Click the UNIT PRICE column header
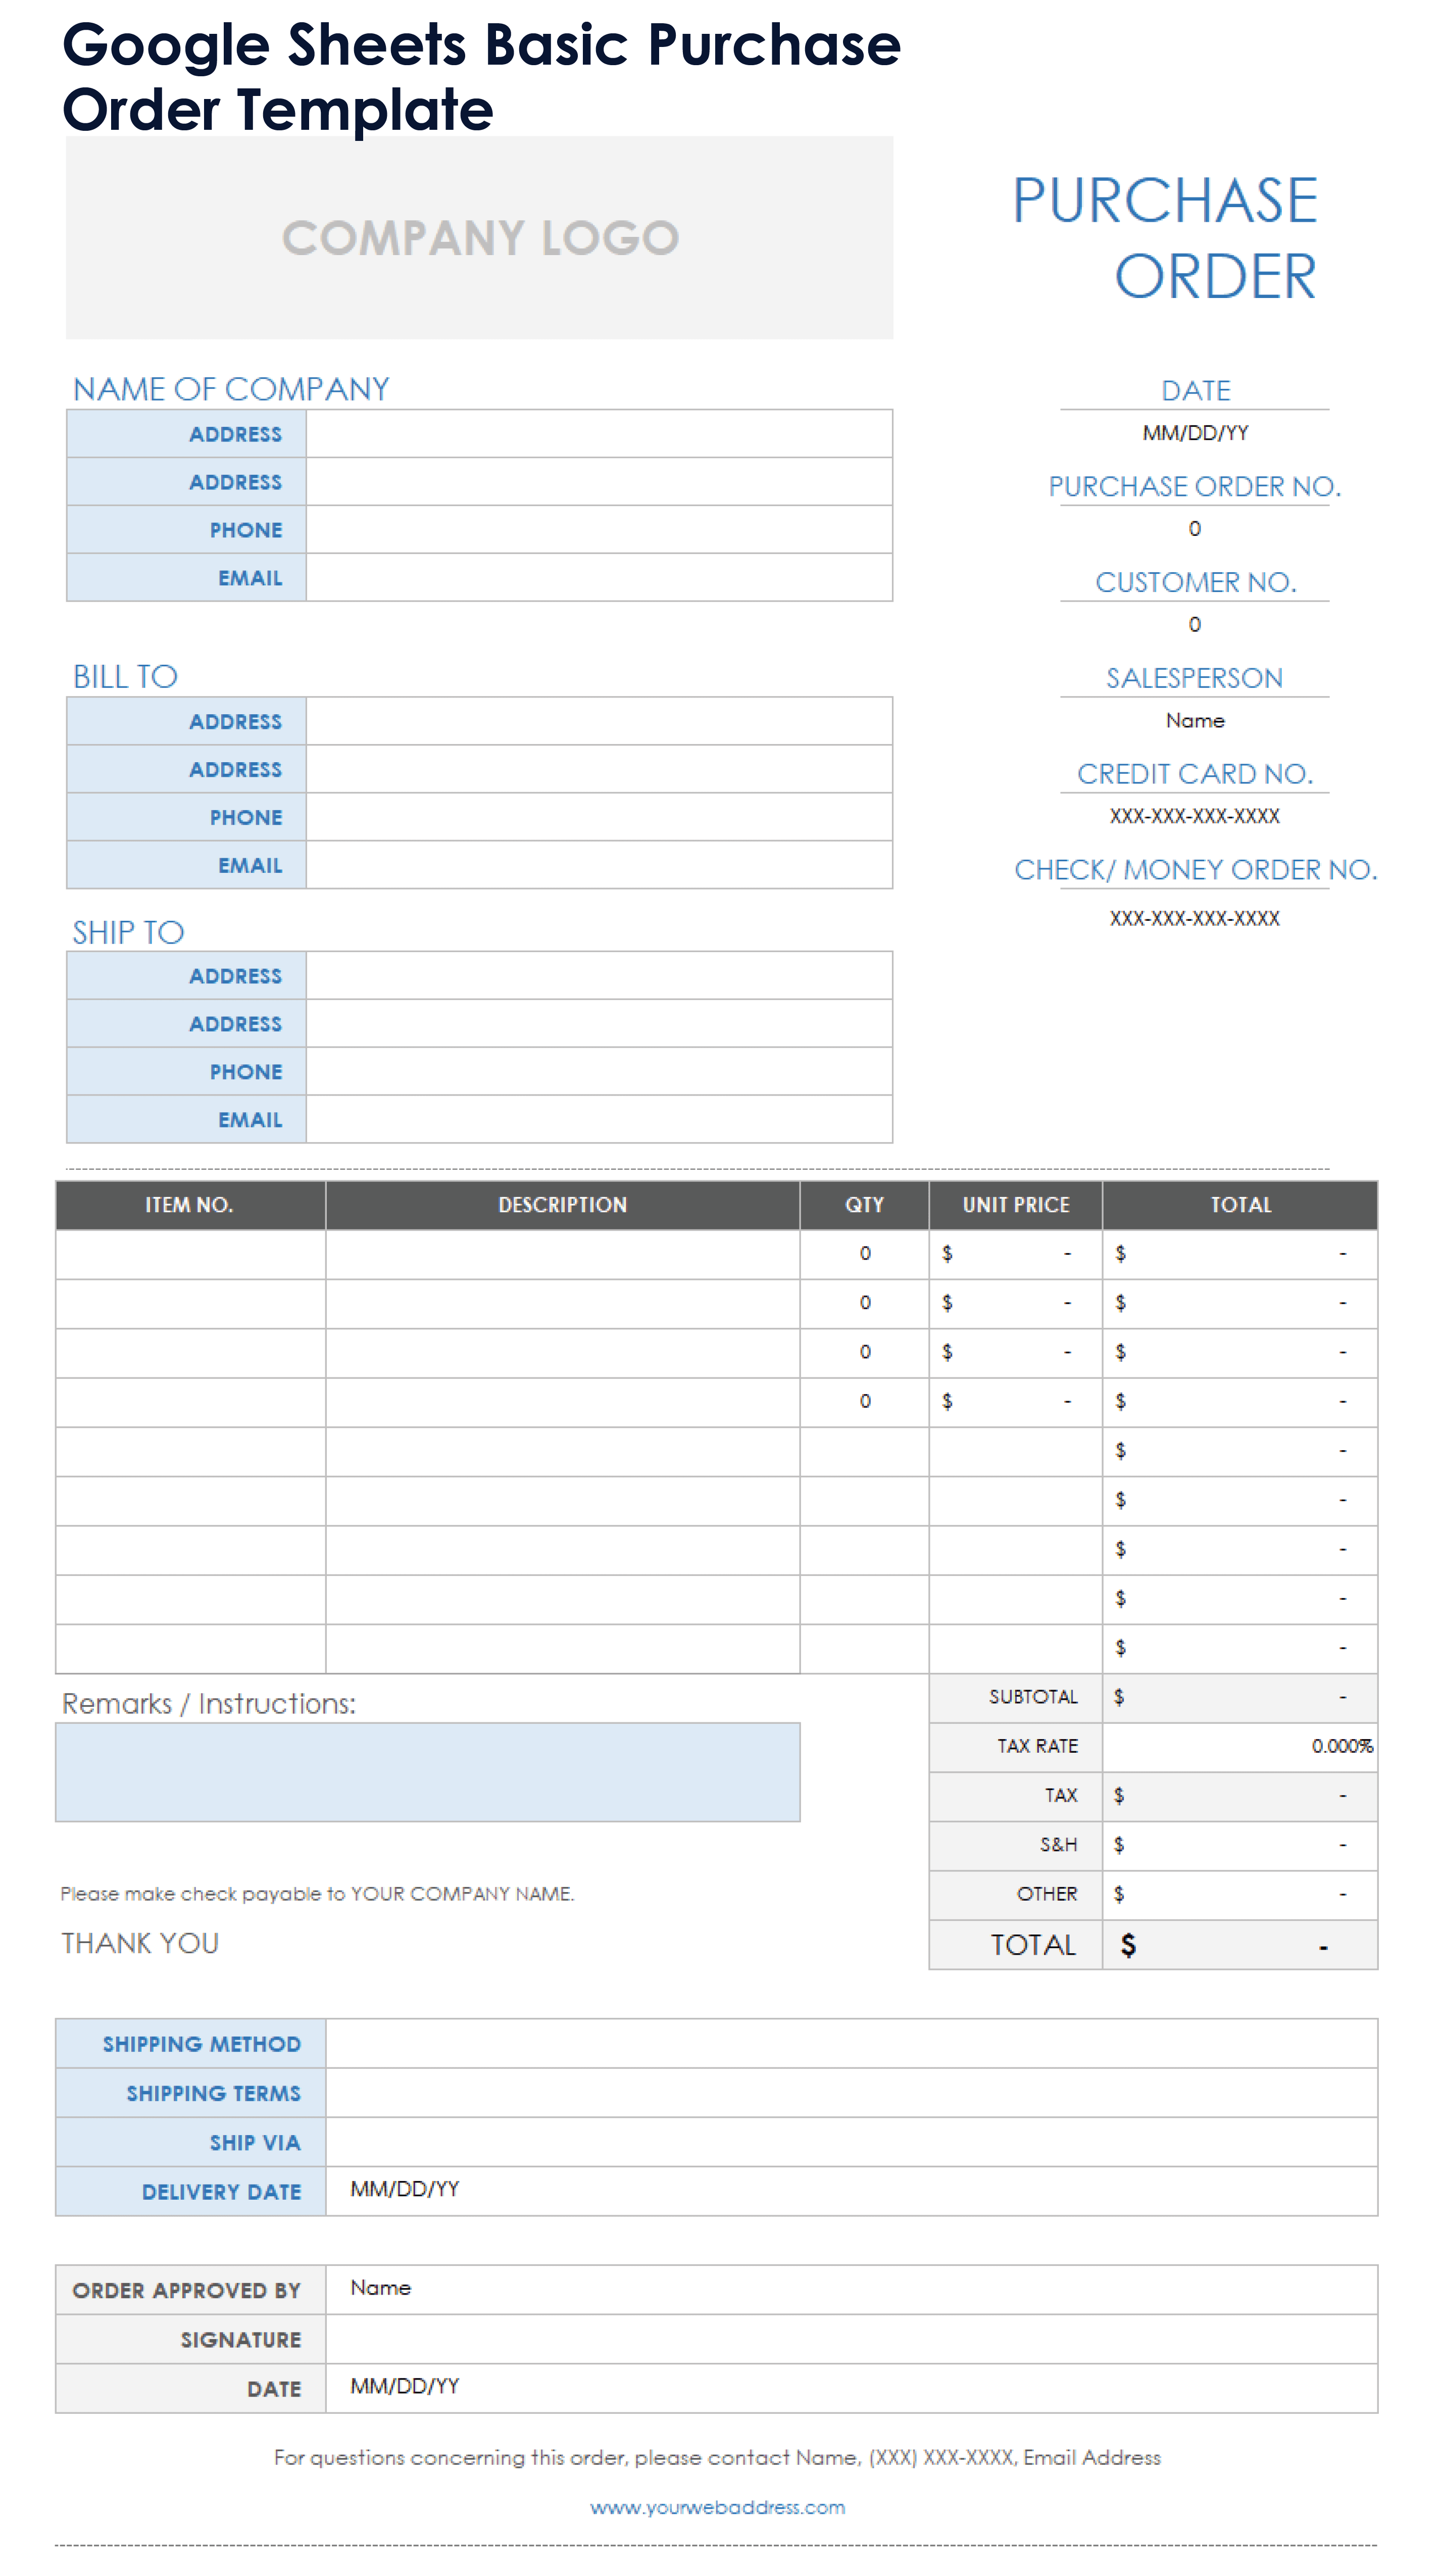Screen dimensions: 1440x2576 (x=1016, y=1205)
